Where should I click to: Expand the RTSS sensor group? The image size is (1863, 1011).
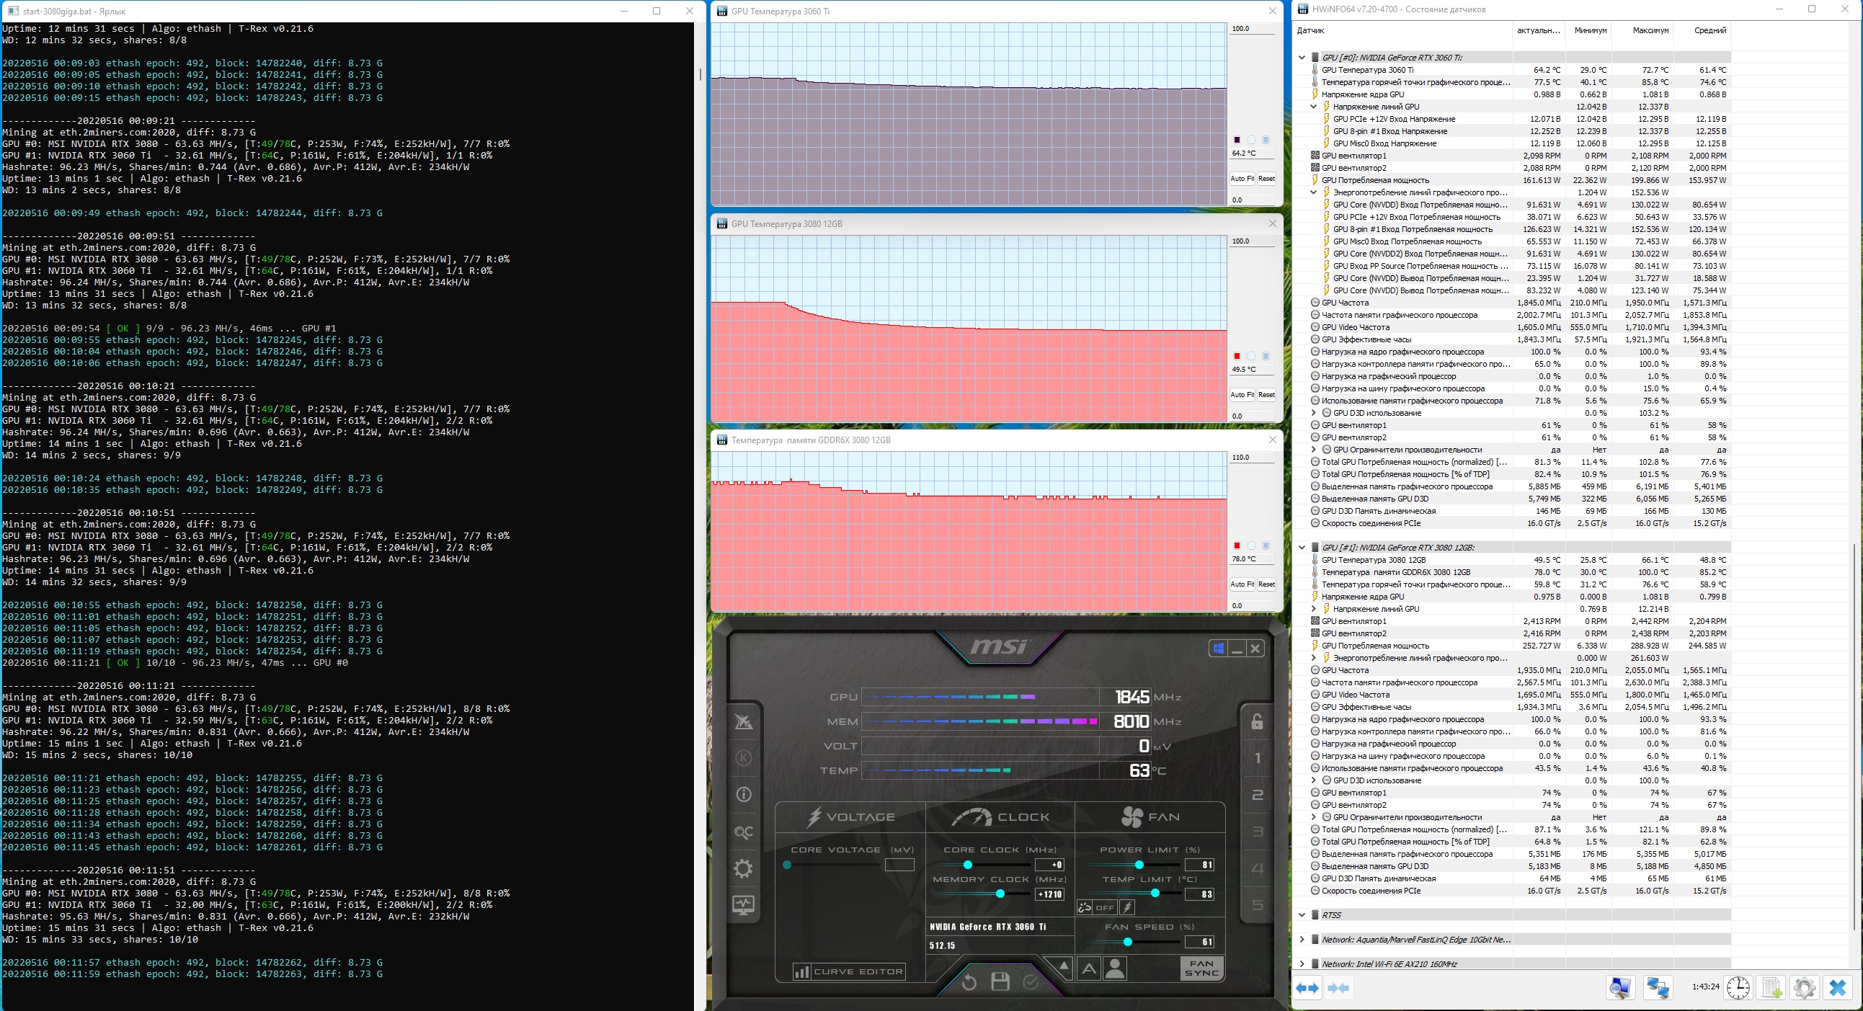pyautogui.click(x=1302, y=915)
